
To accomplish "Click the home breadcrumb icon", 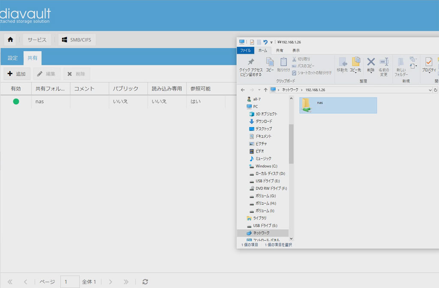I will tap(10, 40).
